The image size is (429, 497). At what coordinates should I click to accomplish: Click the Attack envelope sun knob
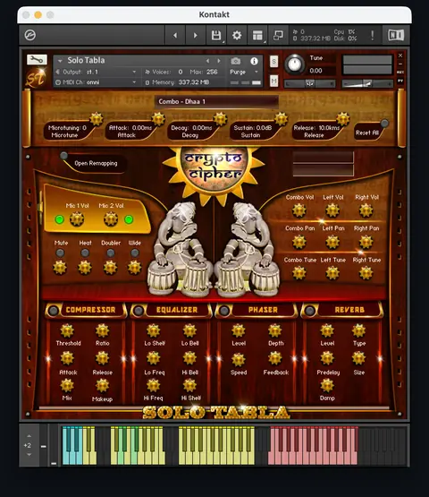(158, 119)
